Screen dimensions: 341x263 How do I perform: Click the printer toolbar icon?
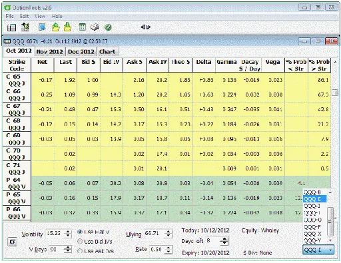pos(95,27)
